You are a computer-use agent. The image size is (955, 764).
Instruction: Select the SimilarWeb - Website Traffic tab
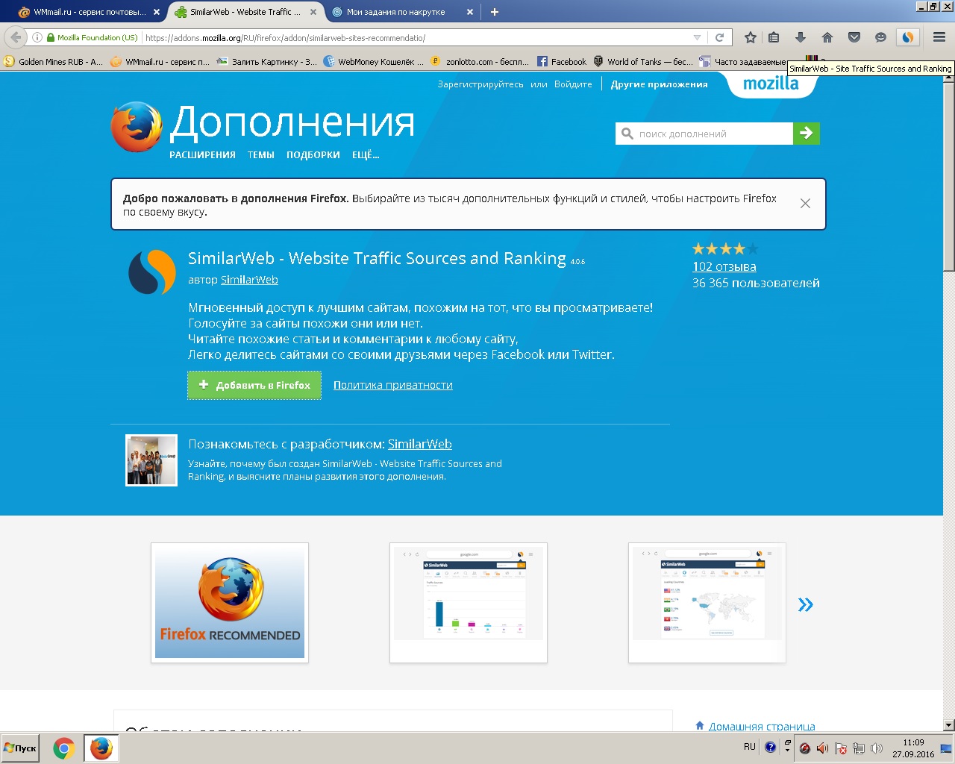(x=246, y=12)
